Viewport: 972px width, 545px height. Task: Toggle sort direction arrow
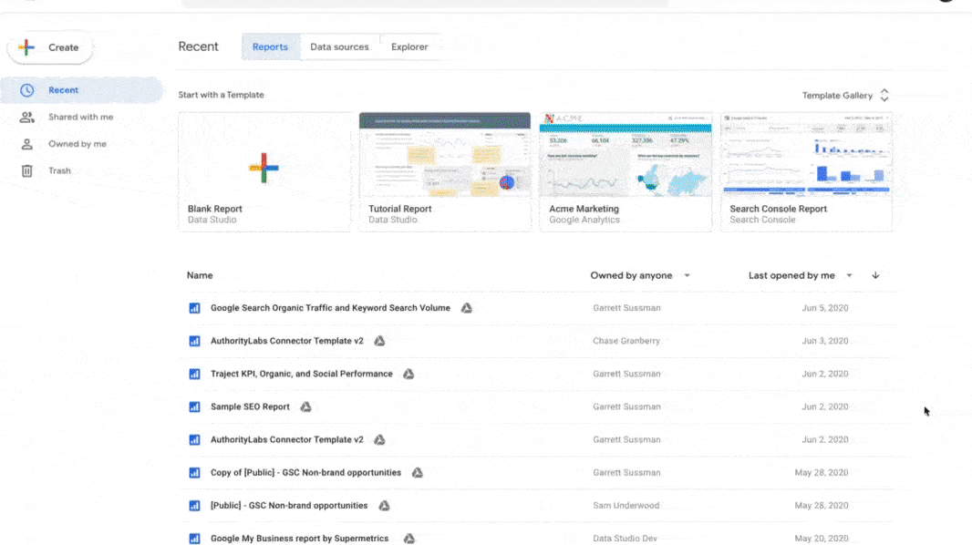(875, 275)
